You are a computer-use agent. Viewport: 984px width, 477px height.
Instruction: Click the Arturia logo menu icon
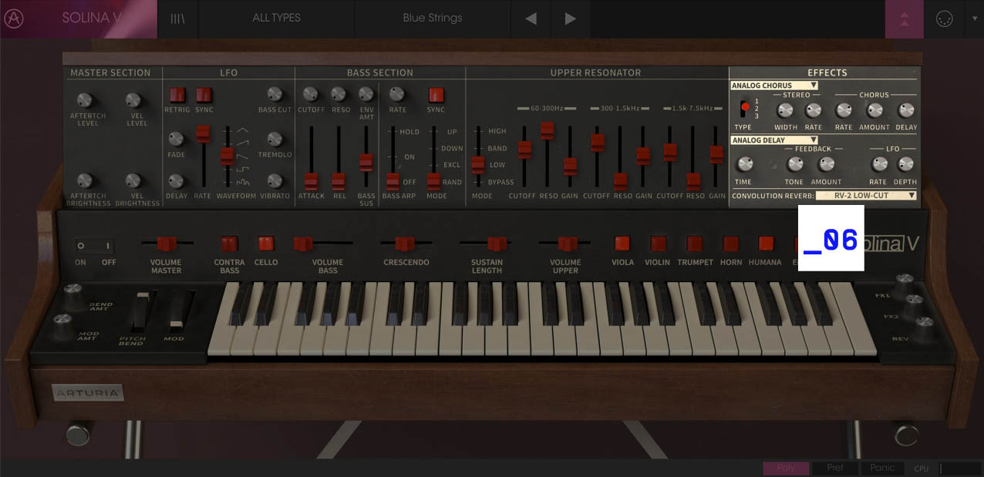tap(14, 18)
